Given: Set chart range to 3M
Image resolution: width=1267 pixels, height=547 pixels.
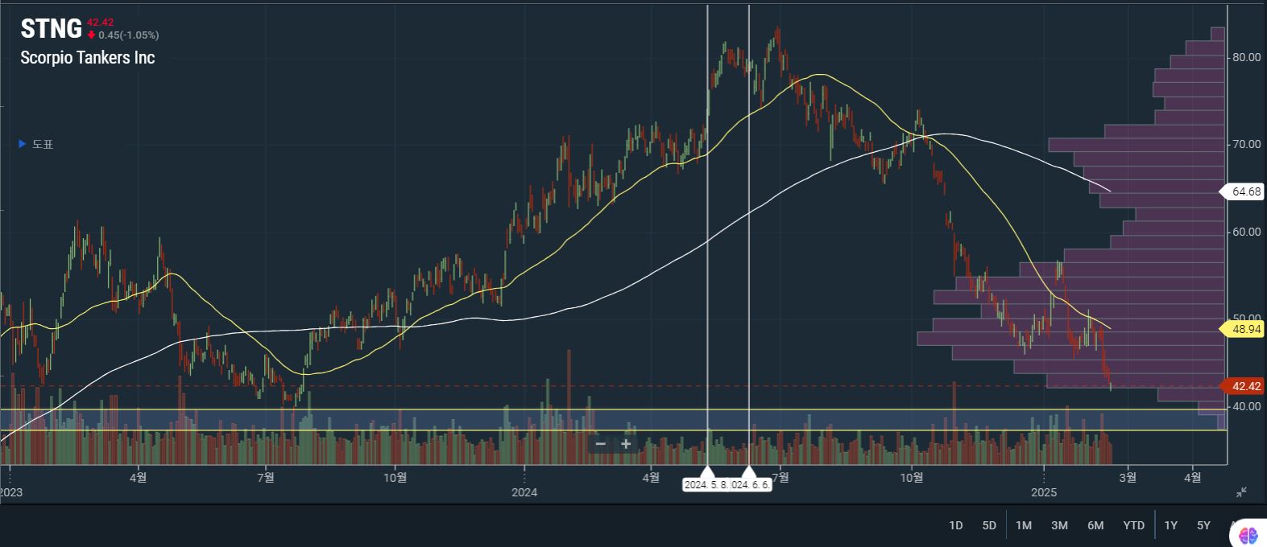Looking at the screenshot, I should click(x=1059, y=525).
